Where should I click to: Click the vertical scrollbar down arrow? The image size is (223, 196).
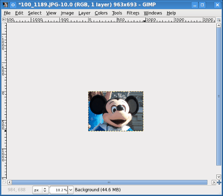[219, 177]
